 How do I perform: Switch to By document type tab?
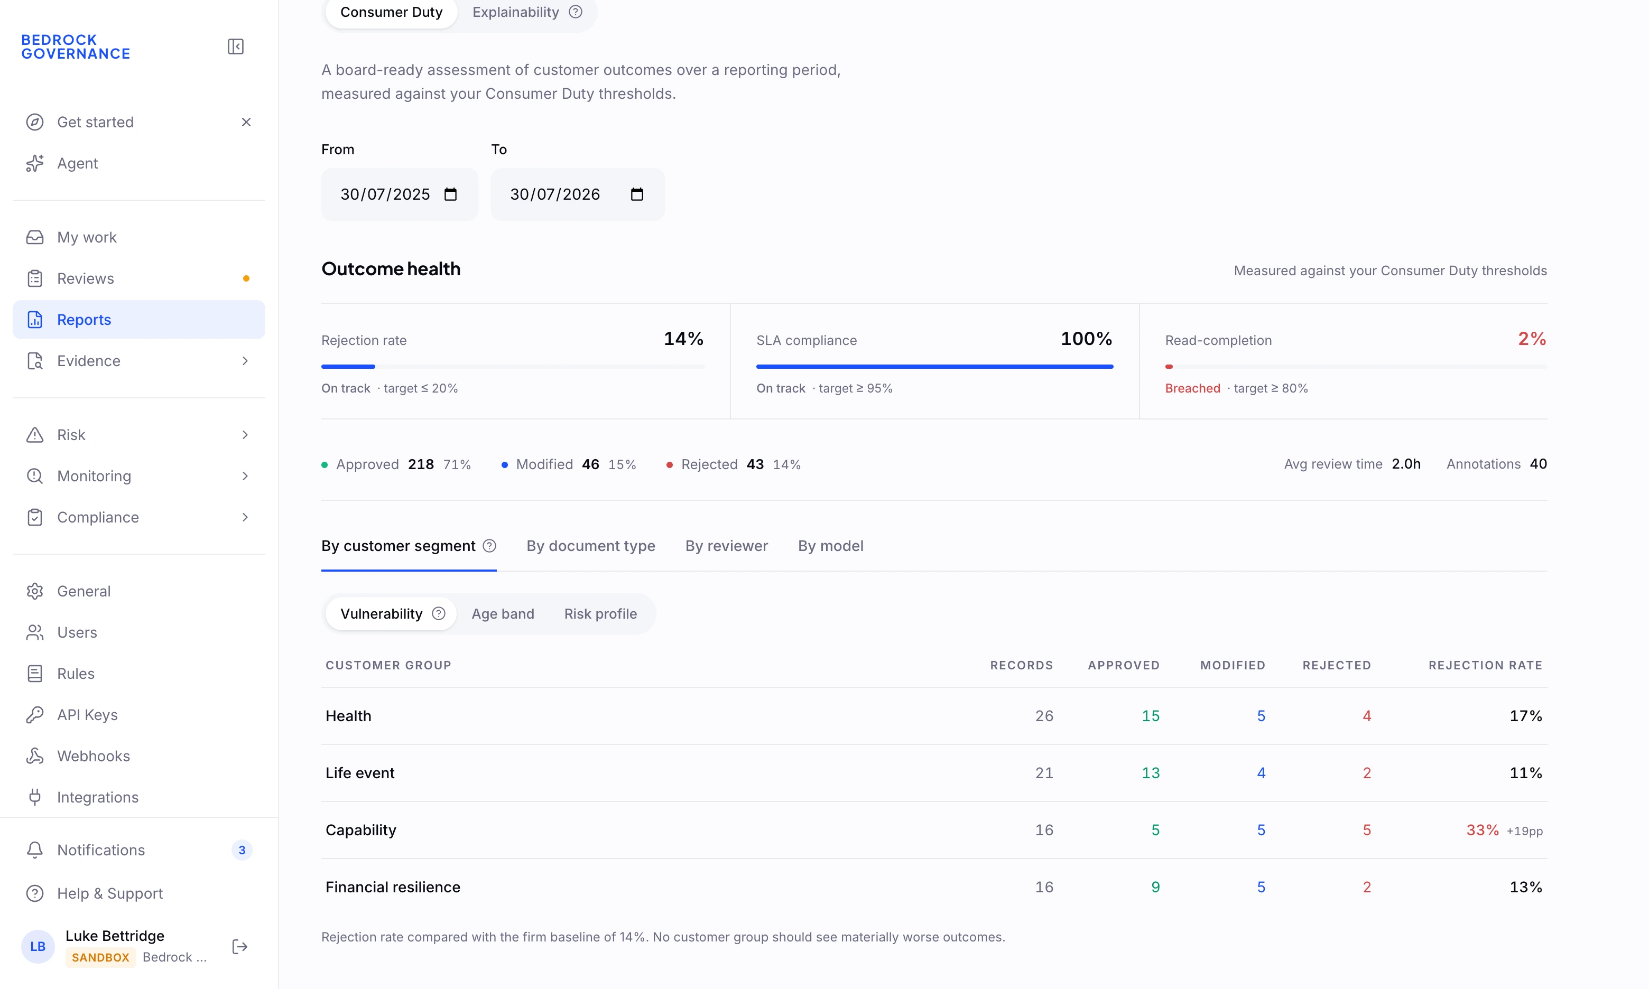tap(590, 546)
